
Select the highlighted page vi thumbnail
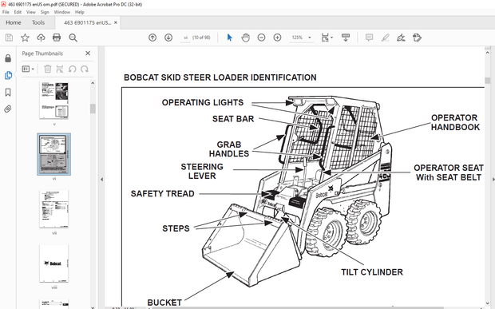click(54, 154)
